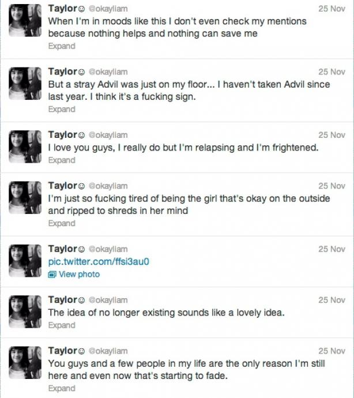Expand the 'no longer existing' tweet
354x398 pixels.
point(62,325)
